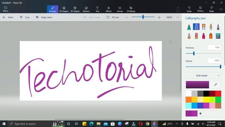The image size is (225, 127).
Task: Pick the turquoise color swatch
Action: point(188,105)
